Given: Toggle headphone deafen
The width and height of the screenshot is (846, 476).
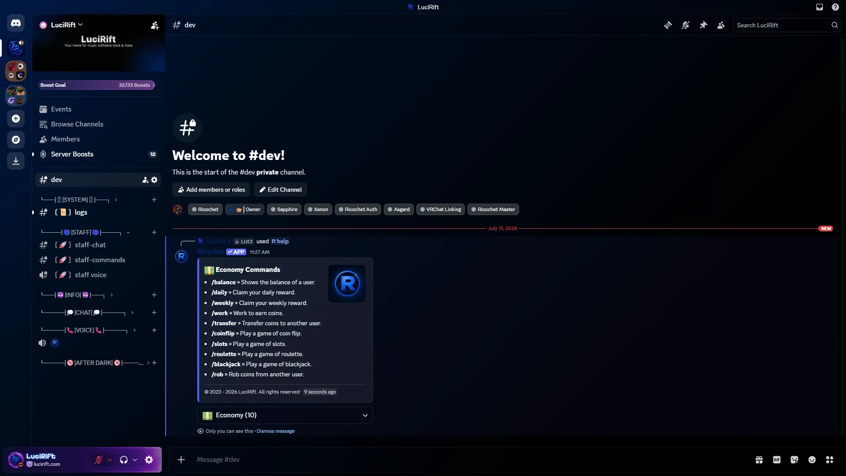Looking at the screenshot, I should (124, 460).
